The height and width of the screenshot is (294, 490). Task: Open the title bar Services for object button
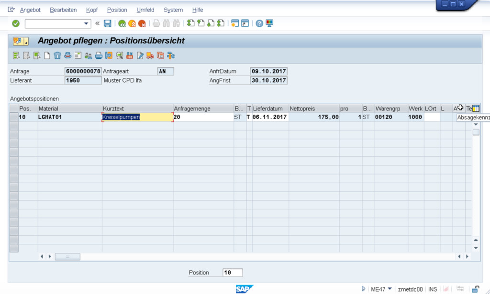coord(21,41)
